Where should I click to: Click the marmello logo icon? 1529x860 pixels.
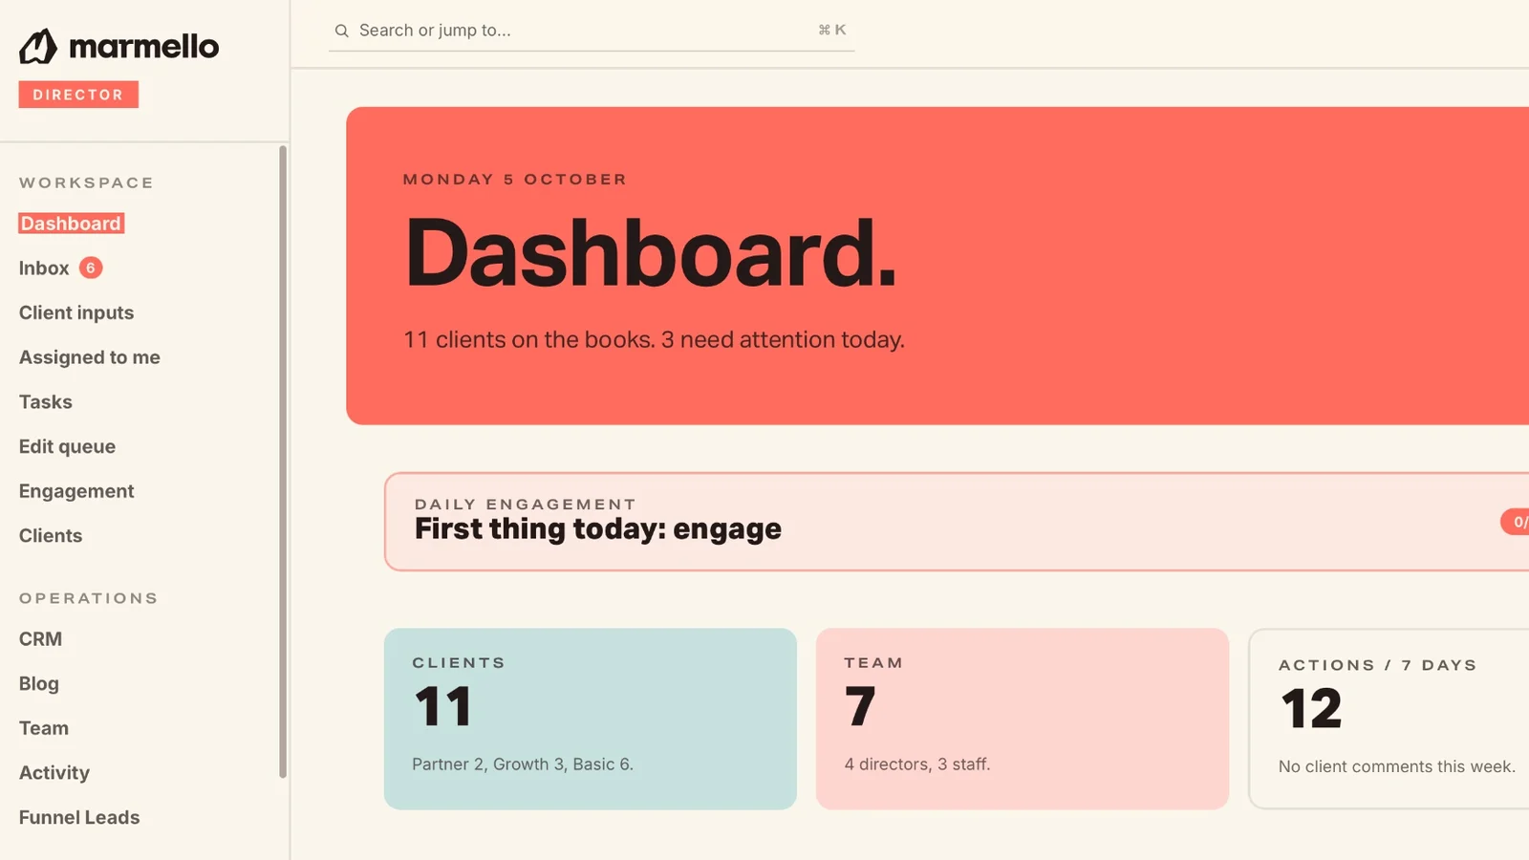click(x=38, y=46)
